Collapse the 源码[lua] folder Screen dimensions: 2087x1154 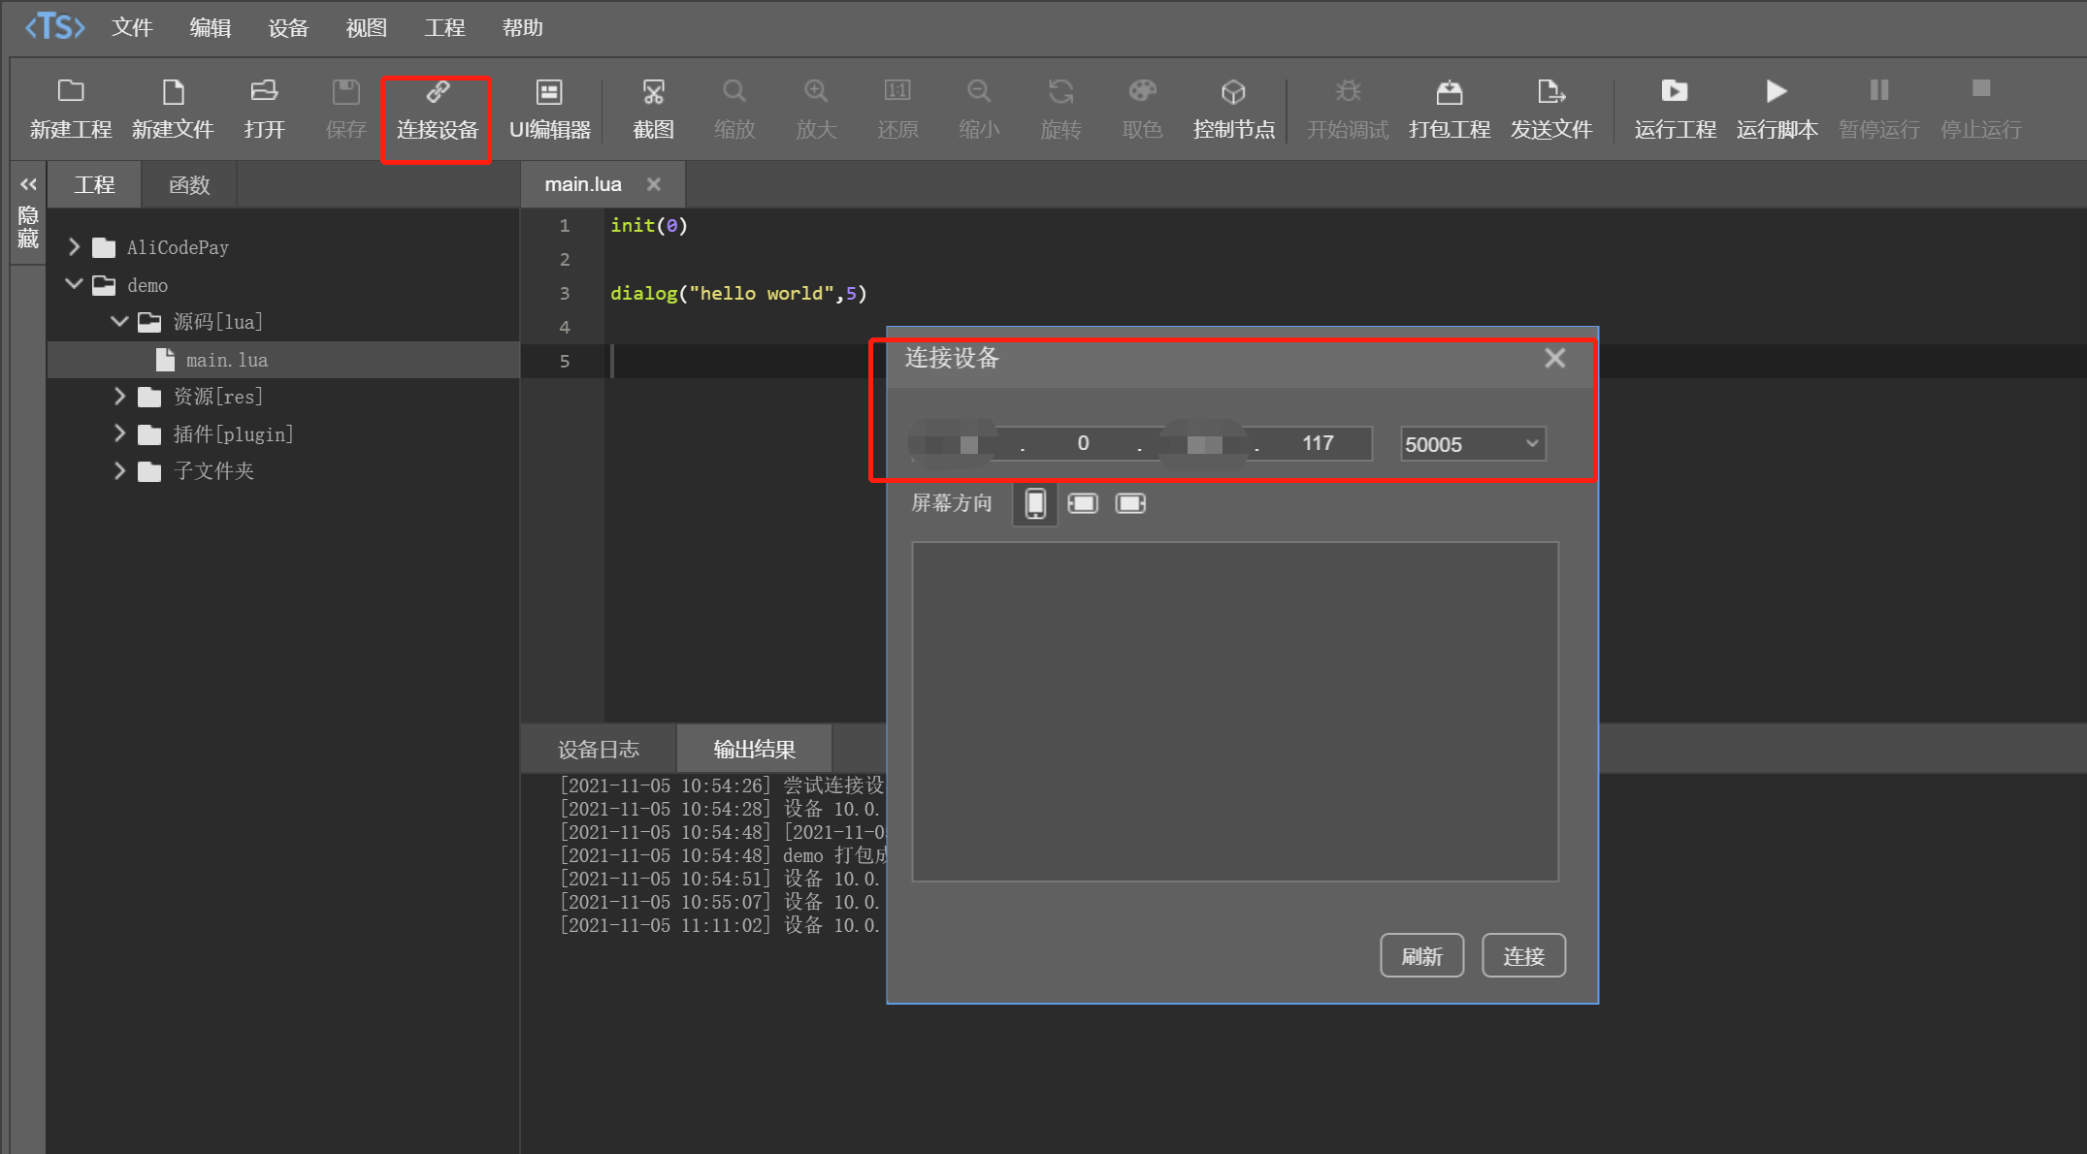(119, 321)
